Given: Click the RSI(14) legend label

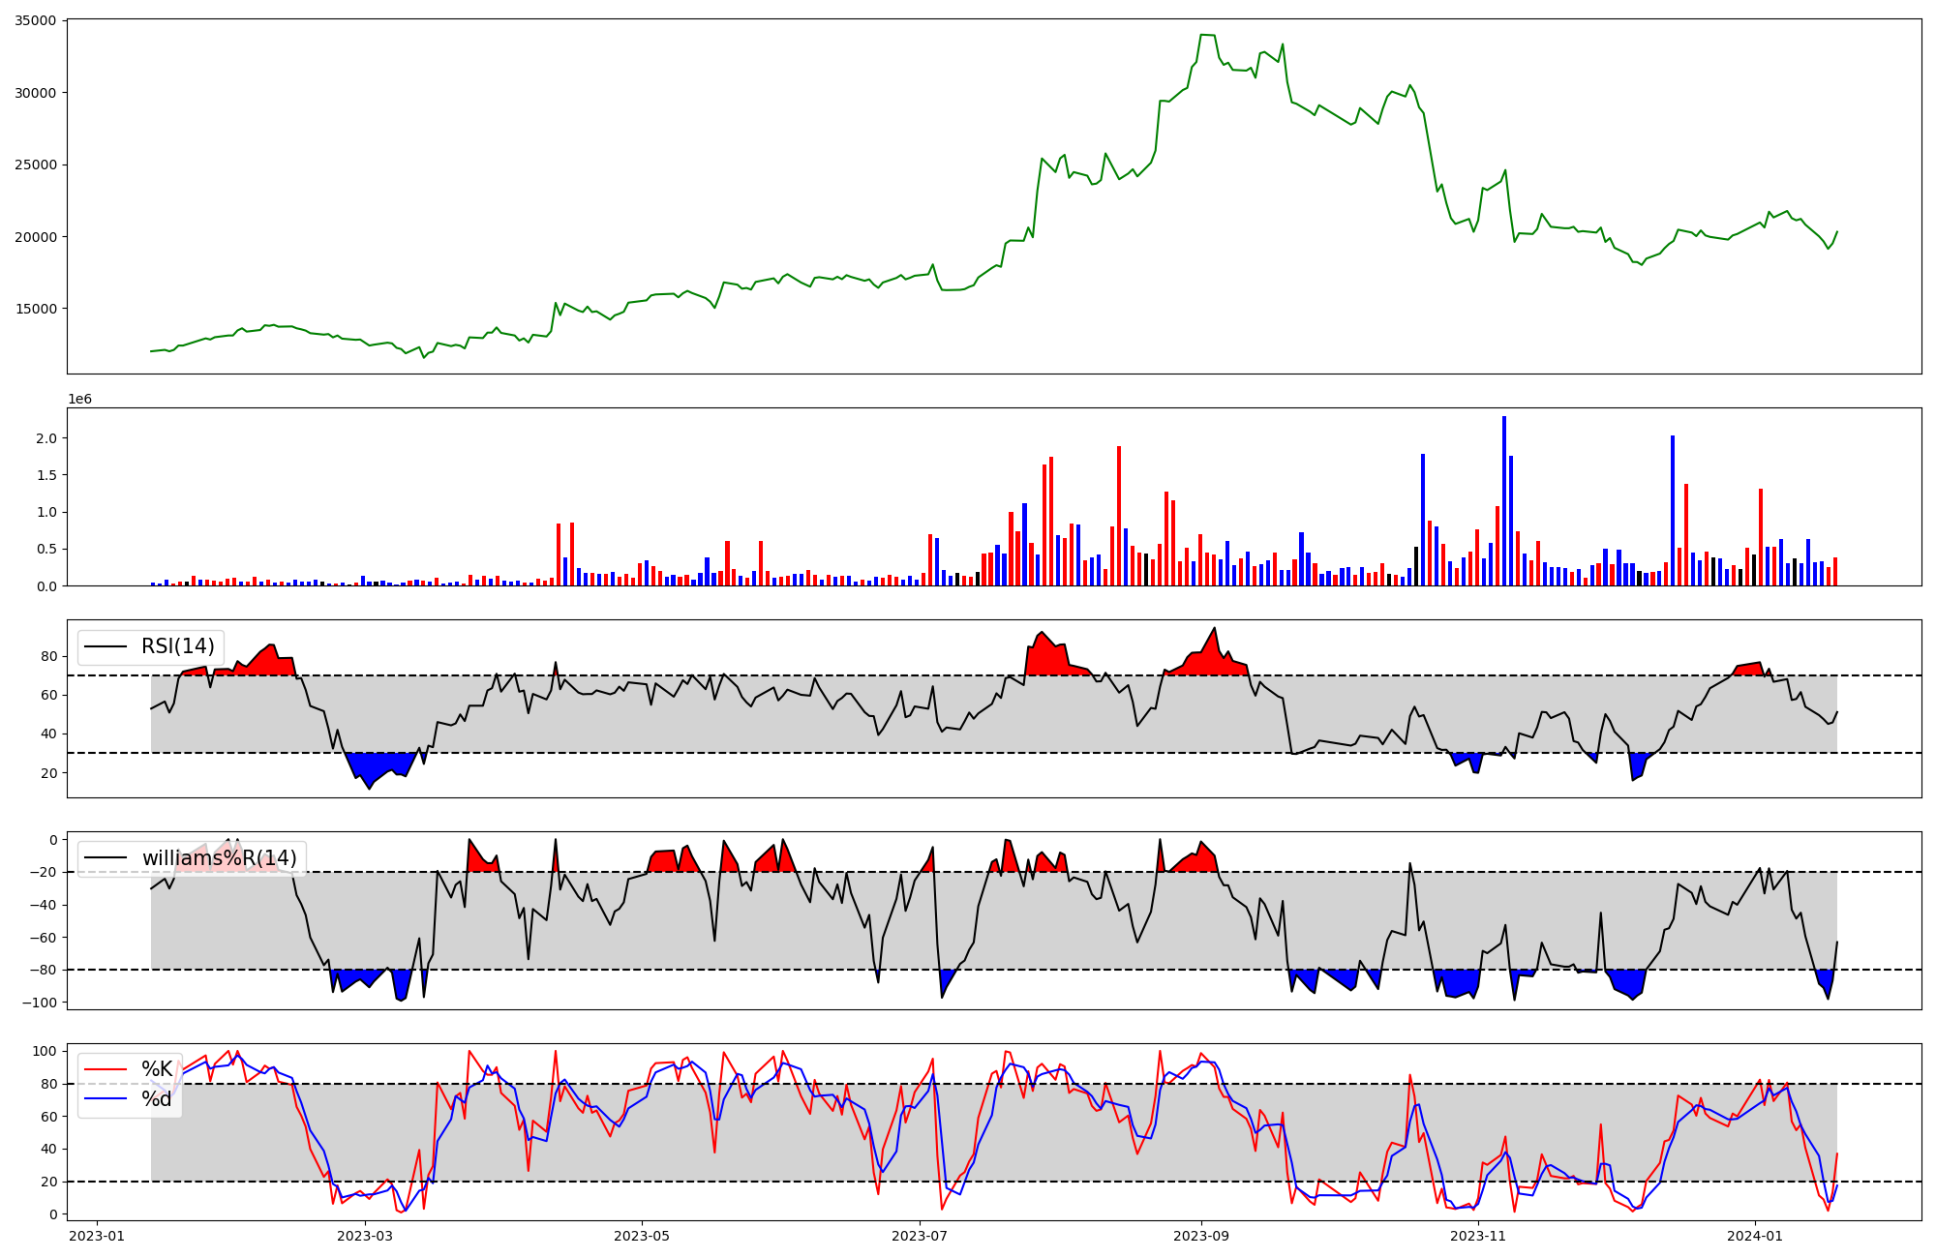Looking at the screenshot, I should click(x=178, y=646).
